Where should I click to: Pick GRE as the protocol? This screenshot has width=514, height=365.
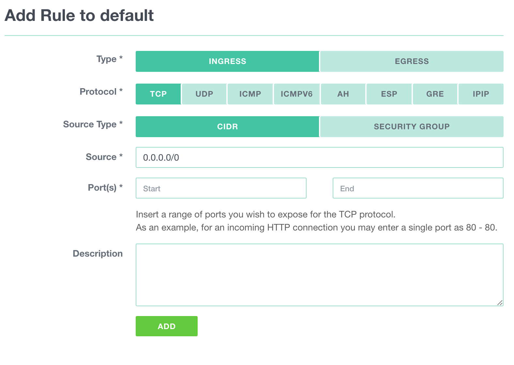coord(435,94)
